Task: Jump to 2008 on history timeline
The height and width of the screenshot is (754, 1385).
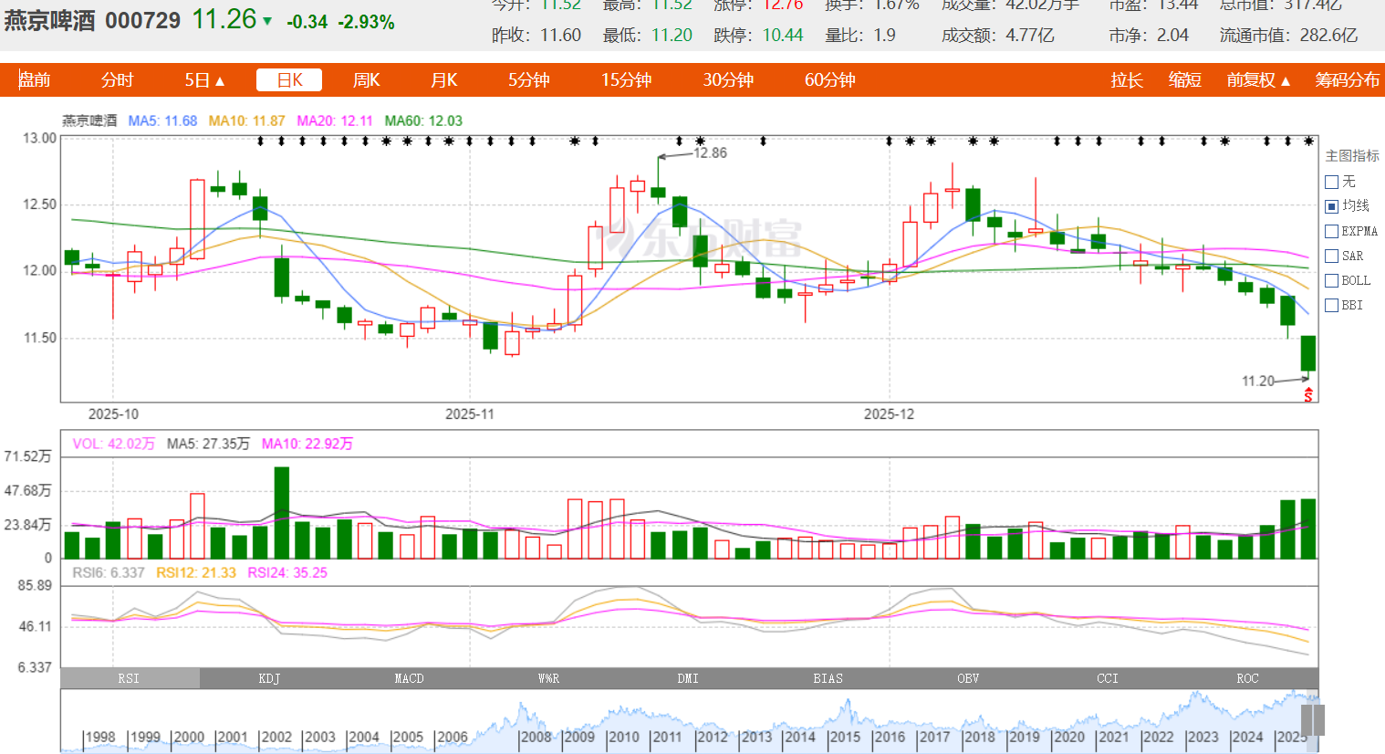Action: (x=536, y=737)
